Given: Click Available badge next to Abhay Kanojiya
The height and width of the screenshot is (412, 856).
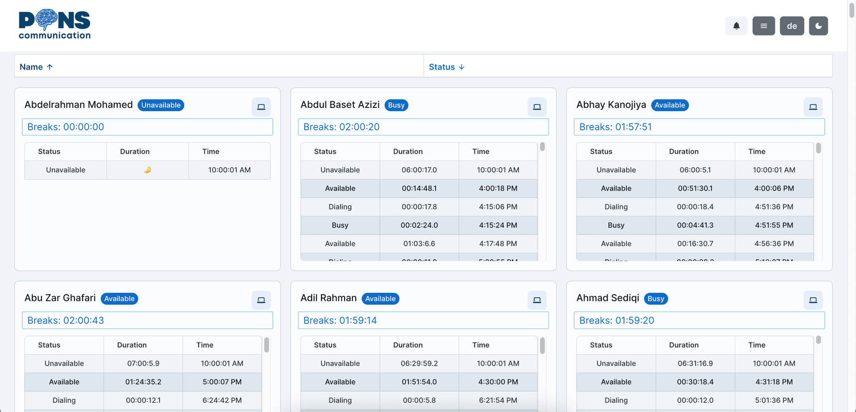Looking at the screenshot, I should click(670, 105).
